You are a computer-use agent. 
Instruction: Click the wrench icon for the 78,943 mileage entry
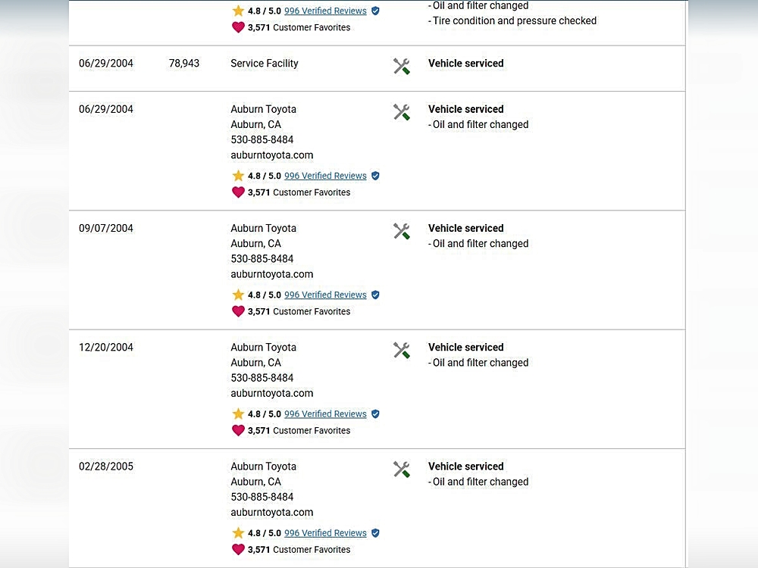point(402,66)
